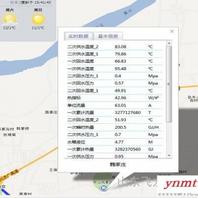Click the 路家庄 place label on map
The image size is (198, 198).
coord(51,112)
